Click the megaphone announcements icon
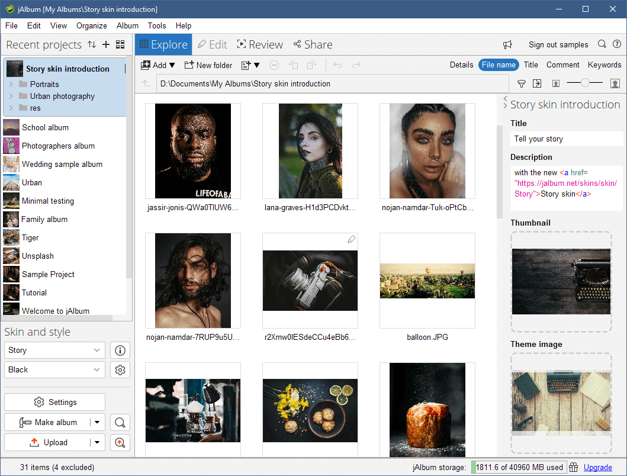The width and height of the screenshot is (627, 476). coord(507,44)
